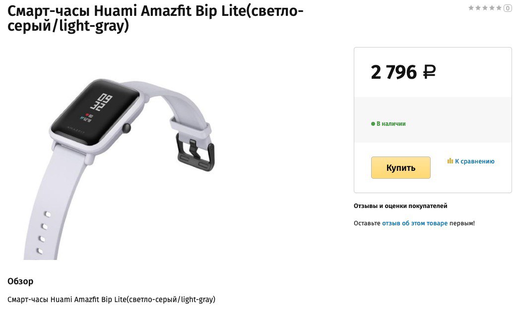
Task: Click the review count badge showing 0
Action: click(508, 8)
